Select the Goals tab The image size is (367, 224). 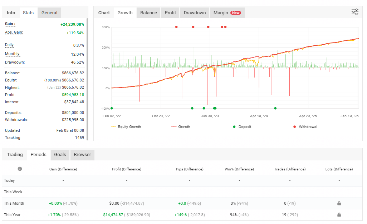point(60,155)
